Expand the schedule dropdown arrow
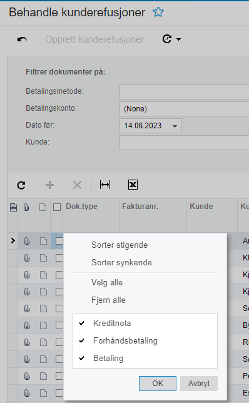The height and width of the screenshot is (403, 249). pyautogui.click(x=178, y=39)
